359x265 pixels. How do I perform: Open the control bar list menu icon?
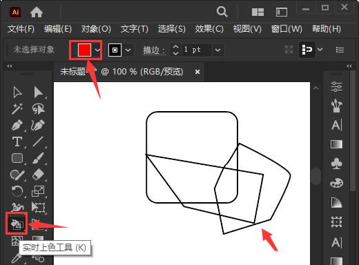click(x=340, y=50)
